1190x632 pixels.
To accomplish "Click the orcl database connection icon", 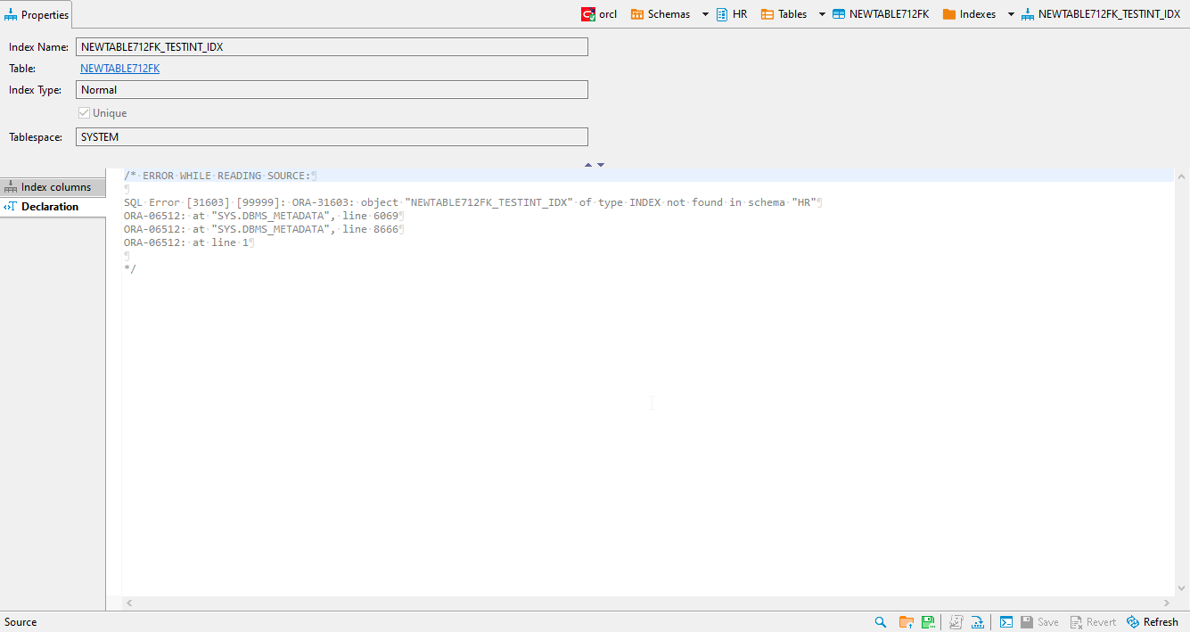I will coord(588,14).
